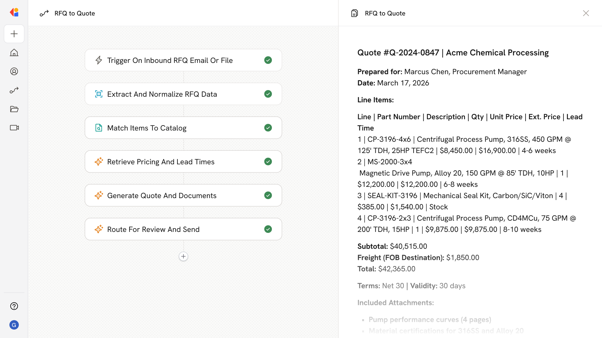Select Extract And Normalize RFQ Data step
The image size is (602, 338).
pyautogui.click(x=162, y=94)
